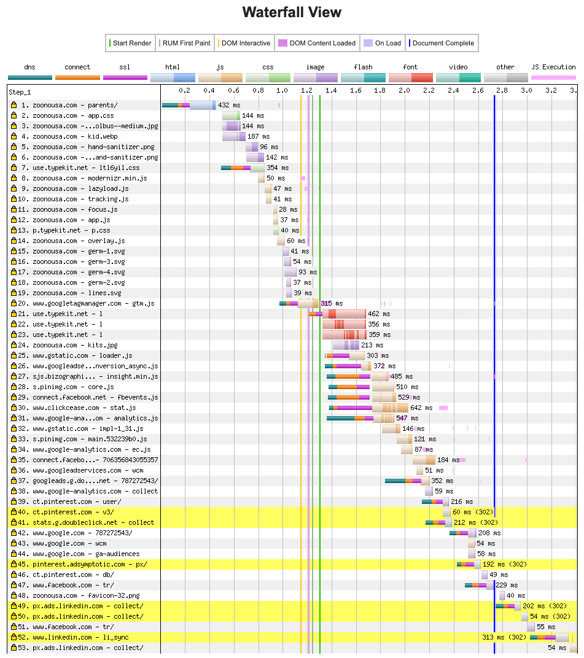Click the row 'ct.pinterest.com - db/'
The image size is (584, 658).
[292, 575]
